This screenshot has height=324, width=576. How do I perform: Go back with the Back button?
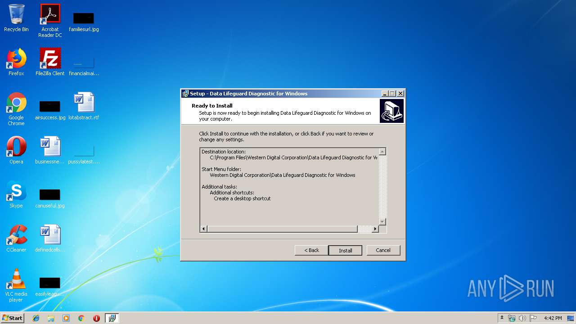[x=311, y=250]
